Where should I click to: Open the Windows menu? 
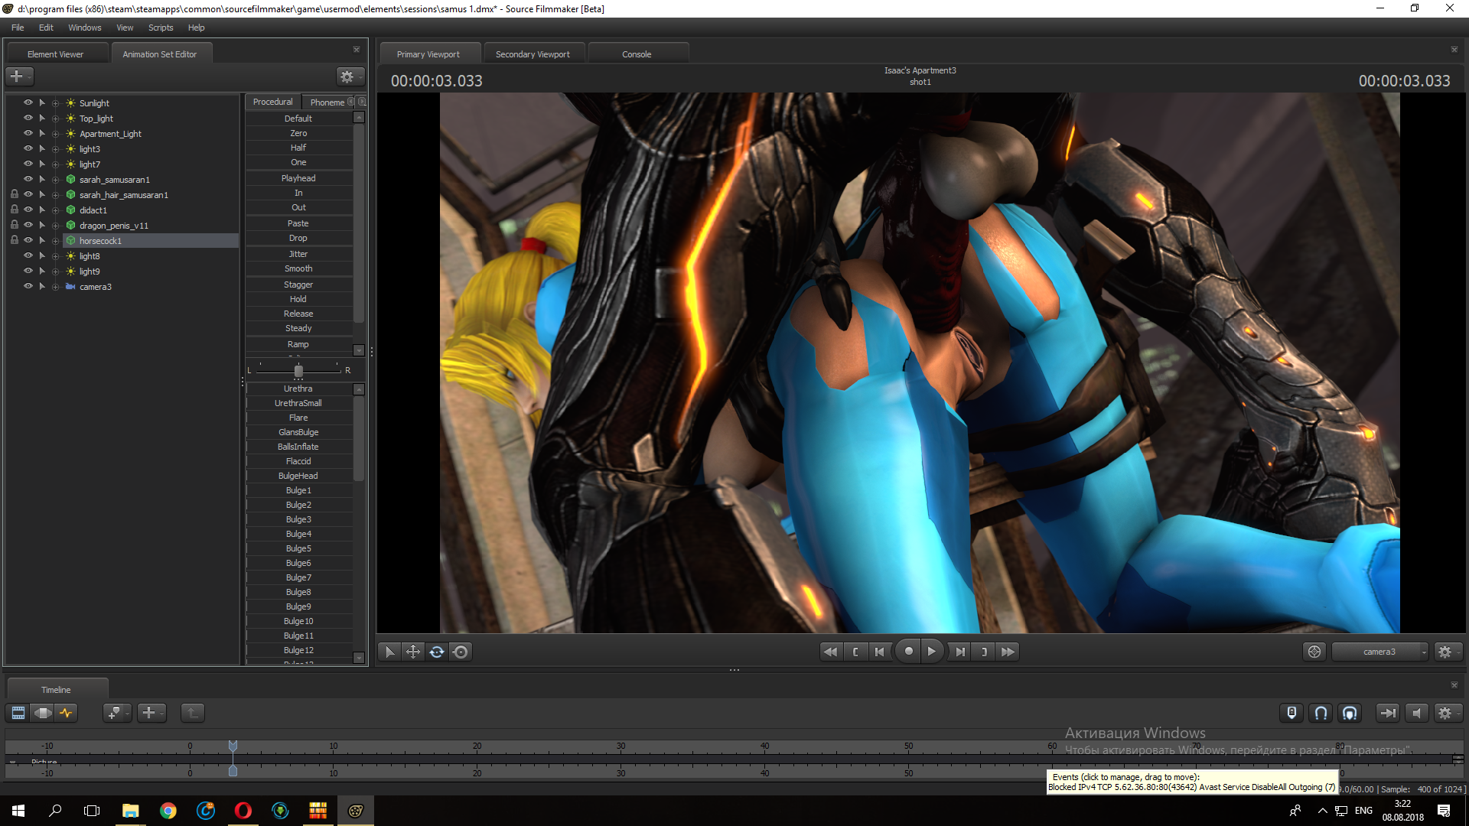[84, 28]
